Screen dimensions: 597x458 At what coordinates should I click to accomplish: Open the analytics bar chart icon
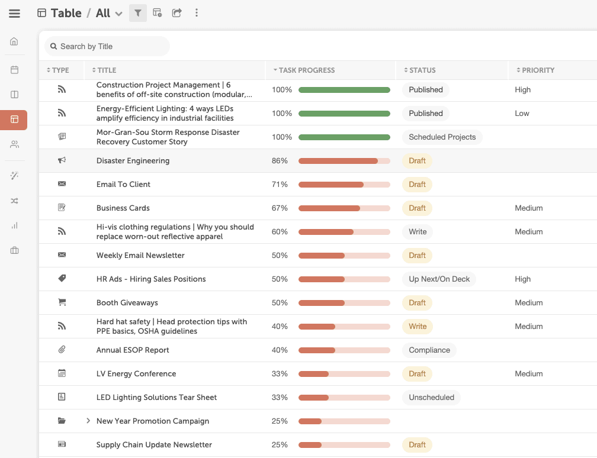coord(14,225)
